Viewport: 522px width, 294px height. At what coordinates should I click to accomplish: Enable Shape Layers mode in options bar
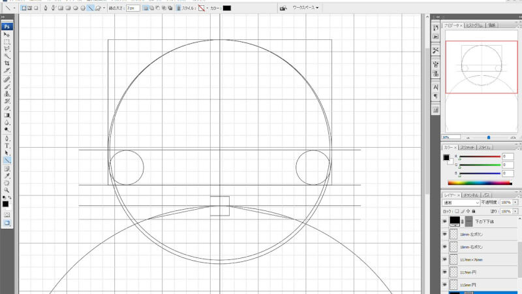pos(23,8)
